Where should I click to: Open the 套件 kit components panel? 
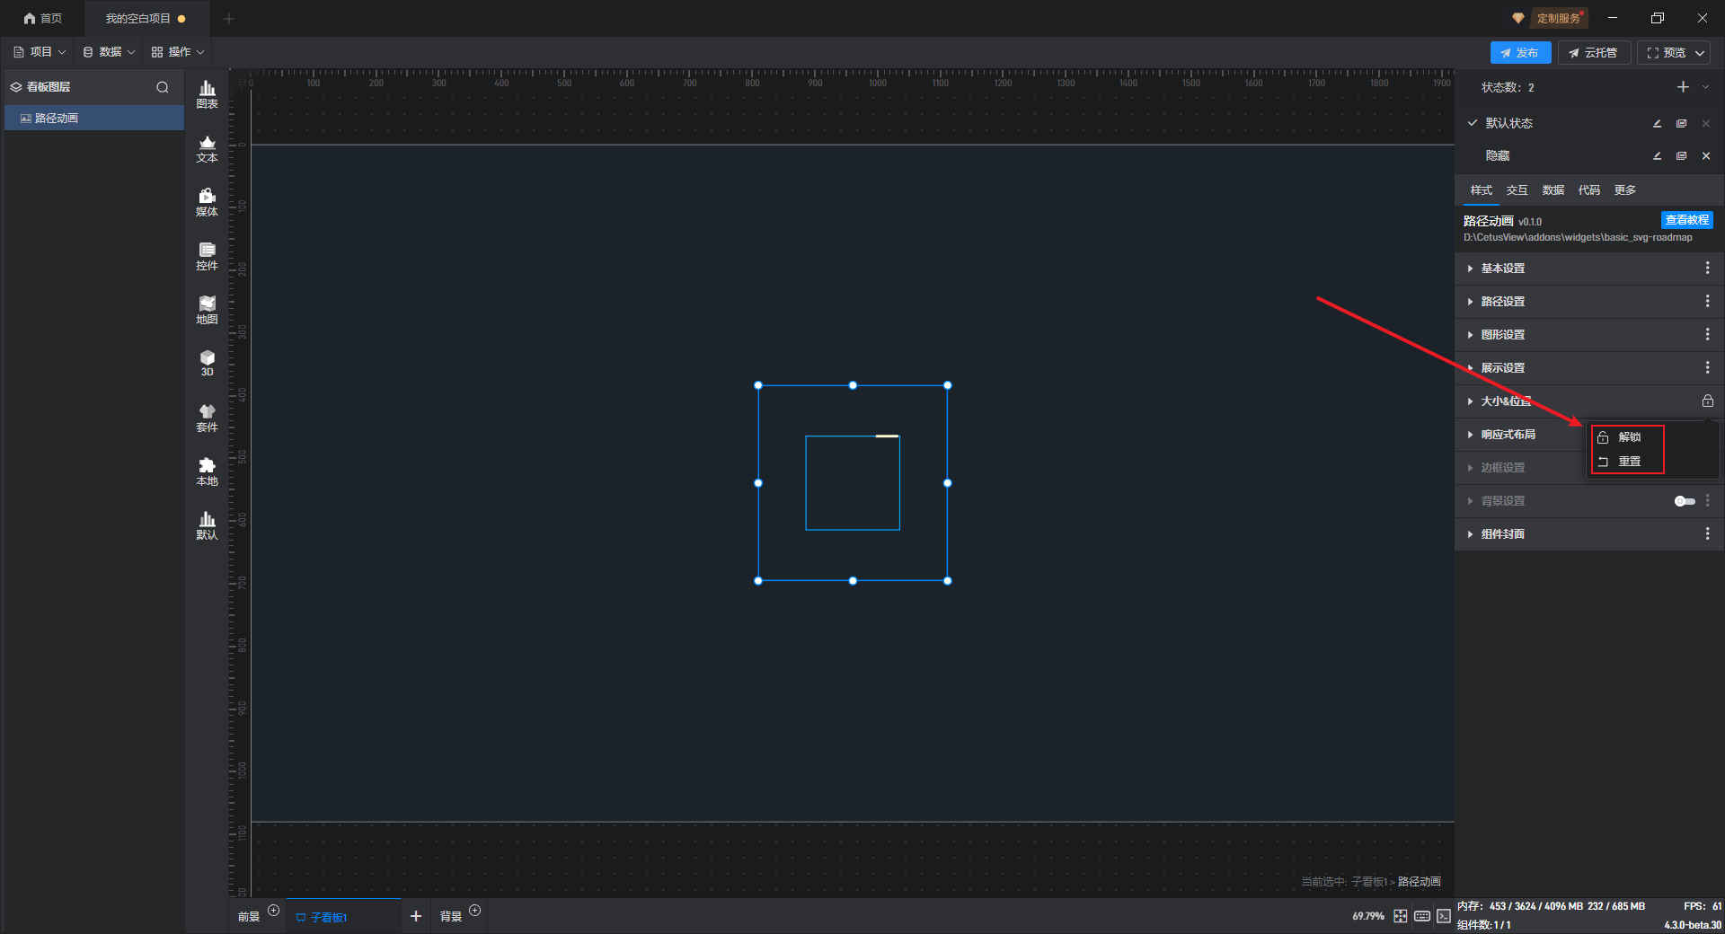click(207, 418)
